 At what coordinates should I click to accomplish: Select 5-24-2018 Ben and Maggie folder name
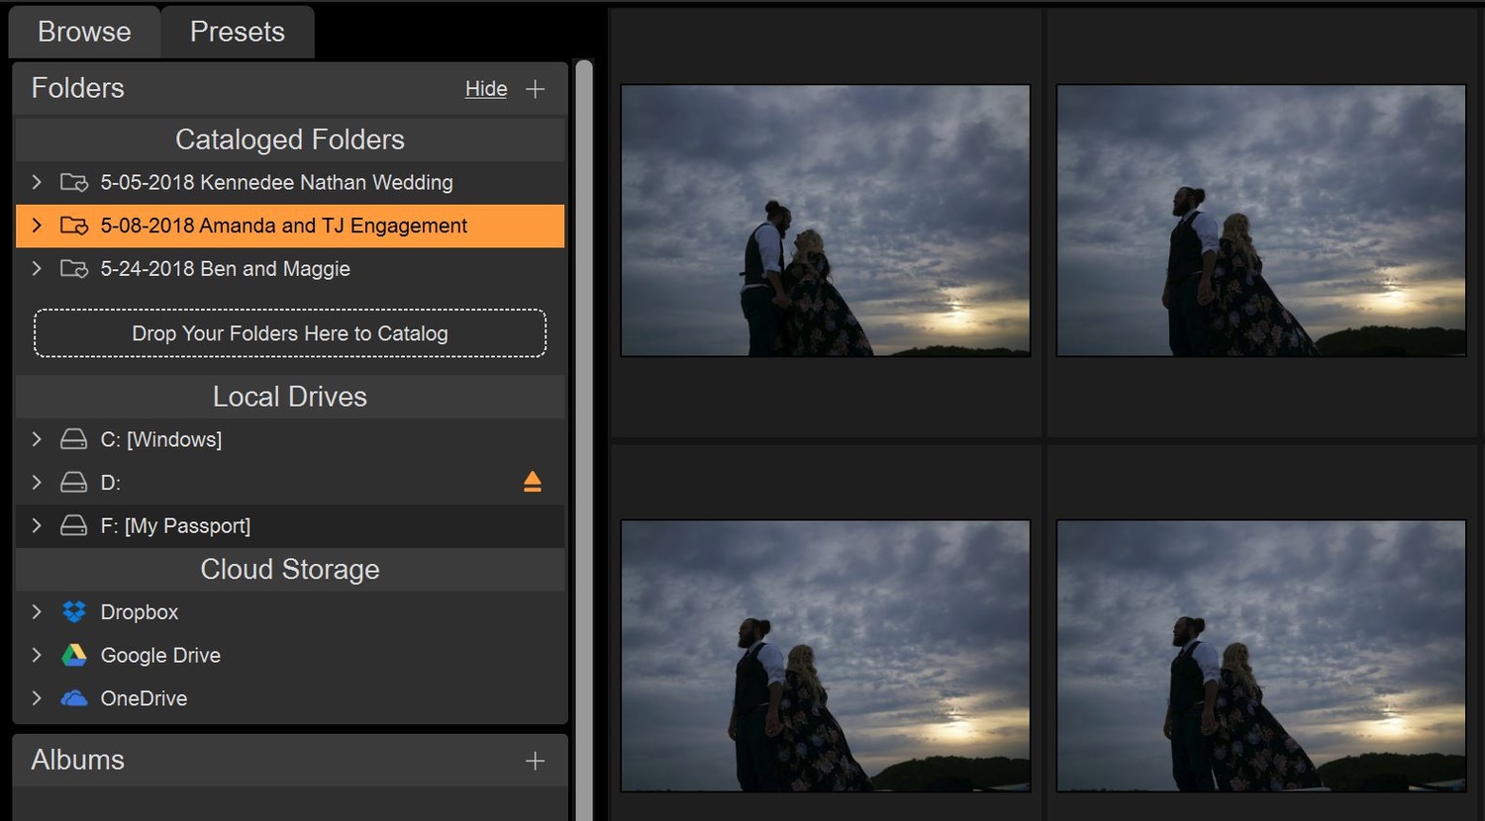[226, 269]
